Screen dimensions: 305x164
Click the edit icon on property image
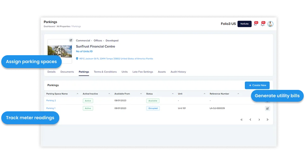coord(71,40)
